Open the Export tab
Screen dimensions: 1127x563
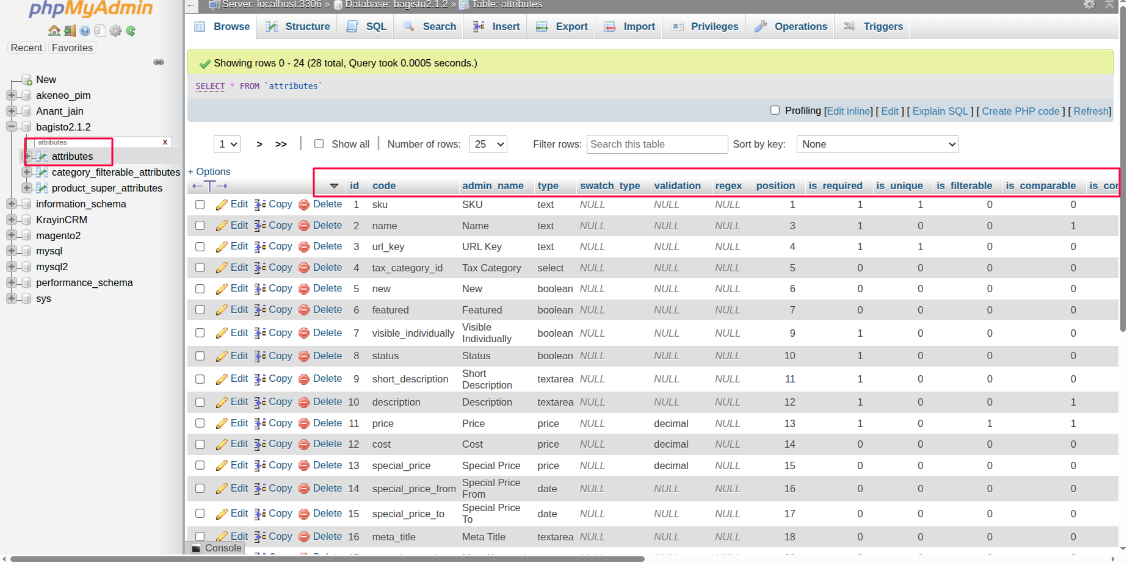[x=562, y=26]
